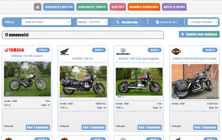Click '125 cc' on the Yamaha card
The width and height of the screenshot is (222, 140).
(x=7, y=105)
